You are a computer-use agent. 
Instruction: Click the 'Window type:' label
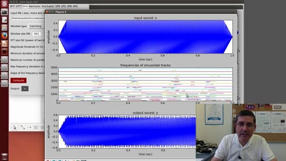point(19,26)
